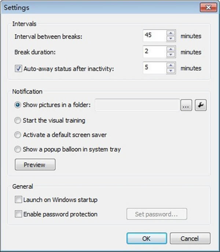Pick Show a popup balloon in system tray
This screenshot has height=252, width=220.
[18, 149]
